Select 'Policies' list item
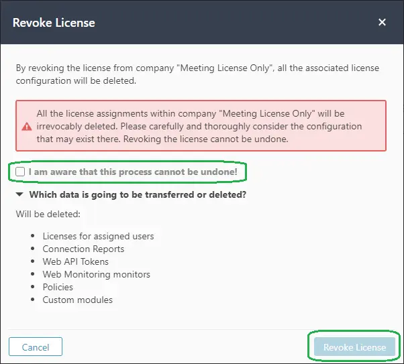The width and height of the screenshot is (404, 364). click(x=58, y=287)
